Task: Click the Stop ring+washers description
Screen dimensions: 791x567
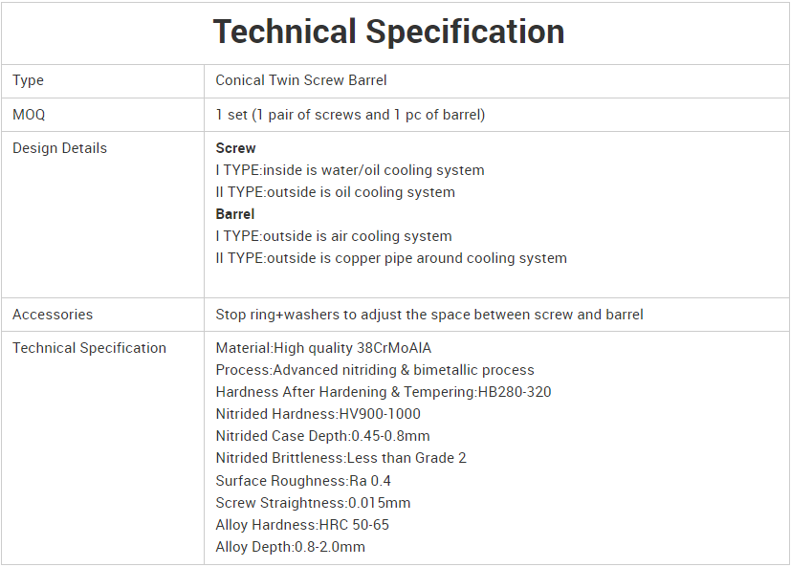Action: pos(429,315)
